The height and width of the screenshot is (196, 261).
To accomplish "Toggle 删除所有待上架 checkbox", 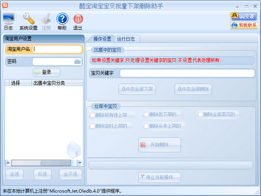I will pyautogui.click(x=92, y=115).
